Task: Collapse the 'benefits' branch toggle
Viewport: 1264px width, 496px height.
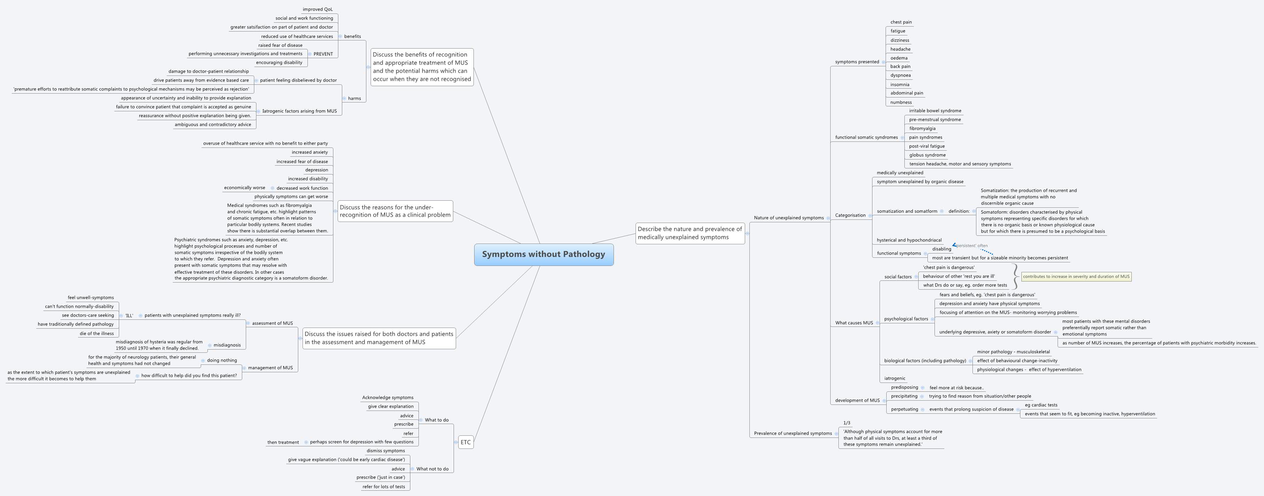Action: coord(340,36)
